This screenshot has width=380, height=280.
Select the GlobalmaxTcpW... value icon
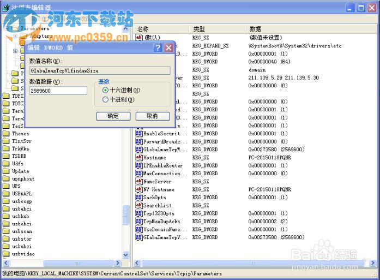pyautogui.click(x=139, y=149)
